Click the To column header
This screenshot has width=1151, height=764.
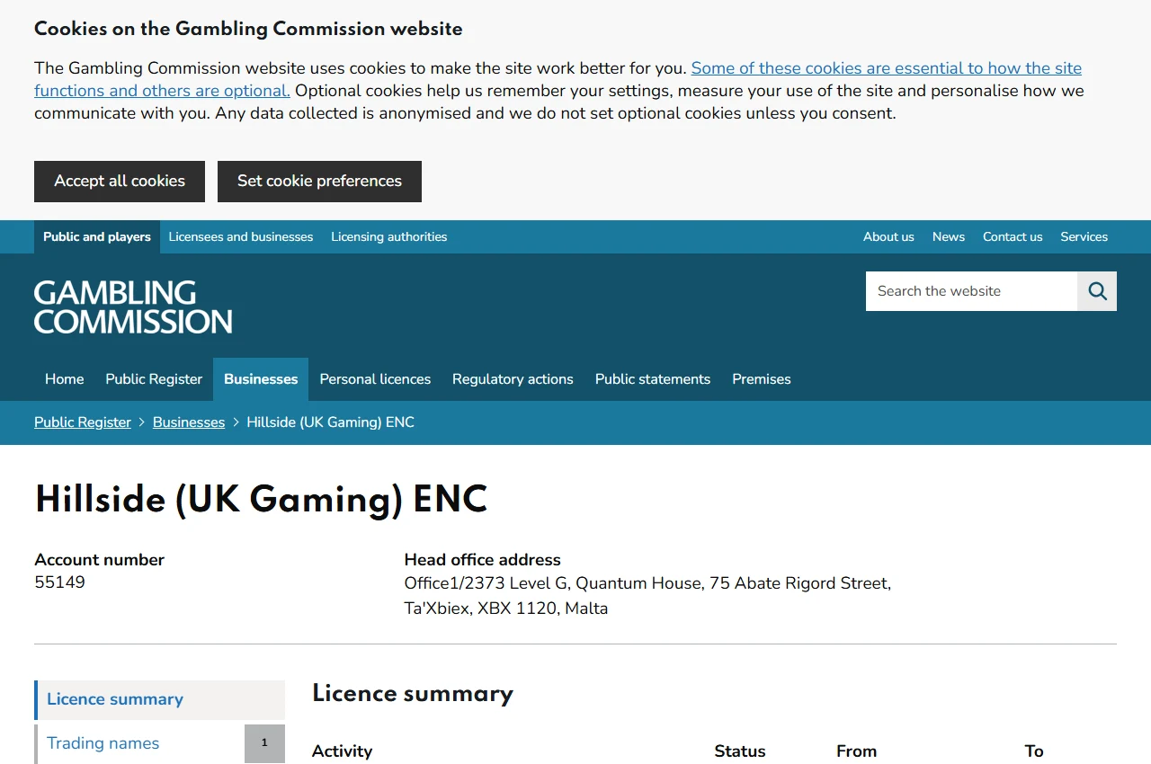(x=1034, y=751)
